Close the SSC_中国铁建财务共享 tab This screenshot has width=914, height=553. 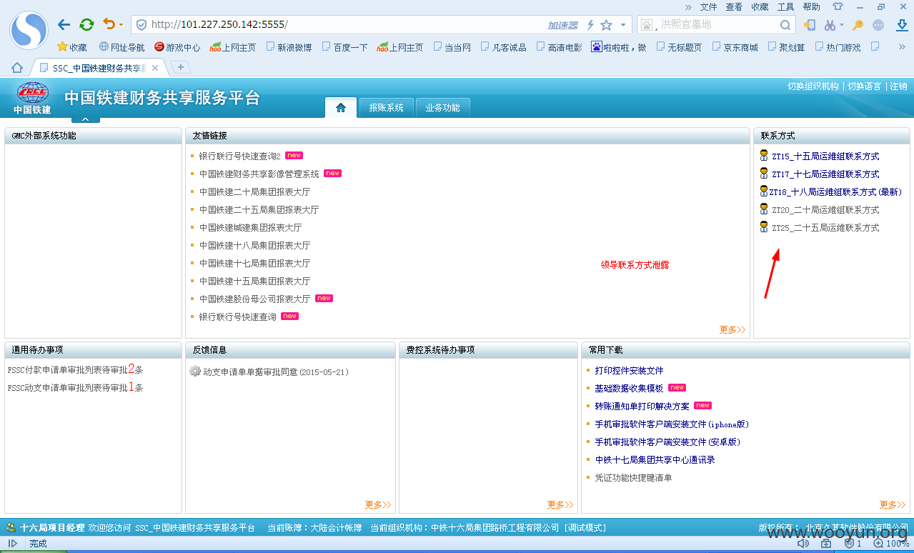(155, 68)
